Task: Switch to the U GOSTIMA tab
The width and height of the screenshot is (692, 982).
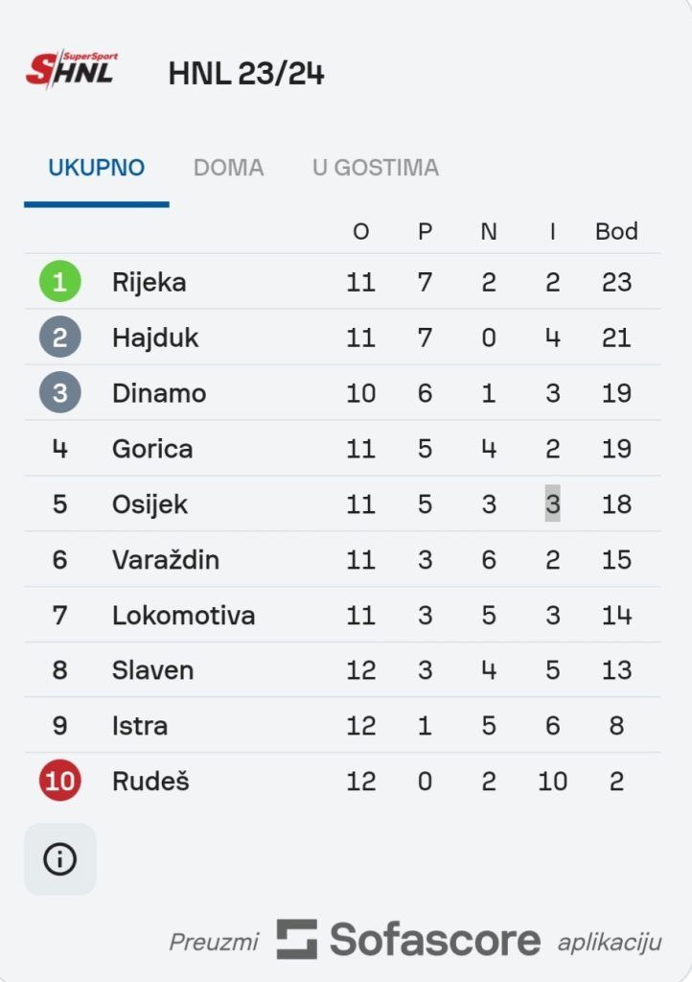Action: pyautogui.click(x=376, y=168)
